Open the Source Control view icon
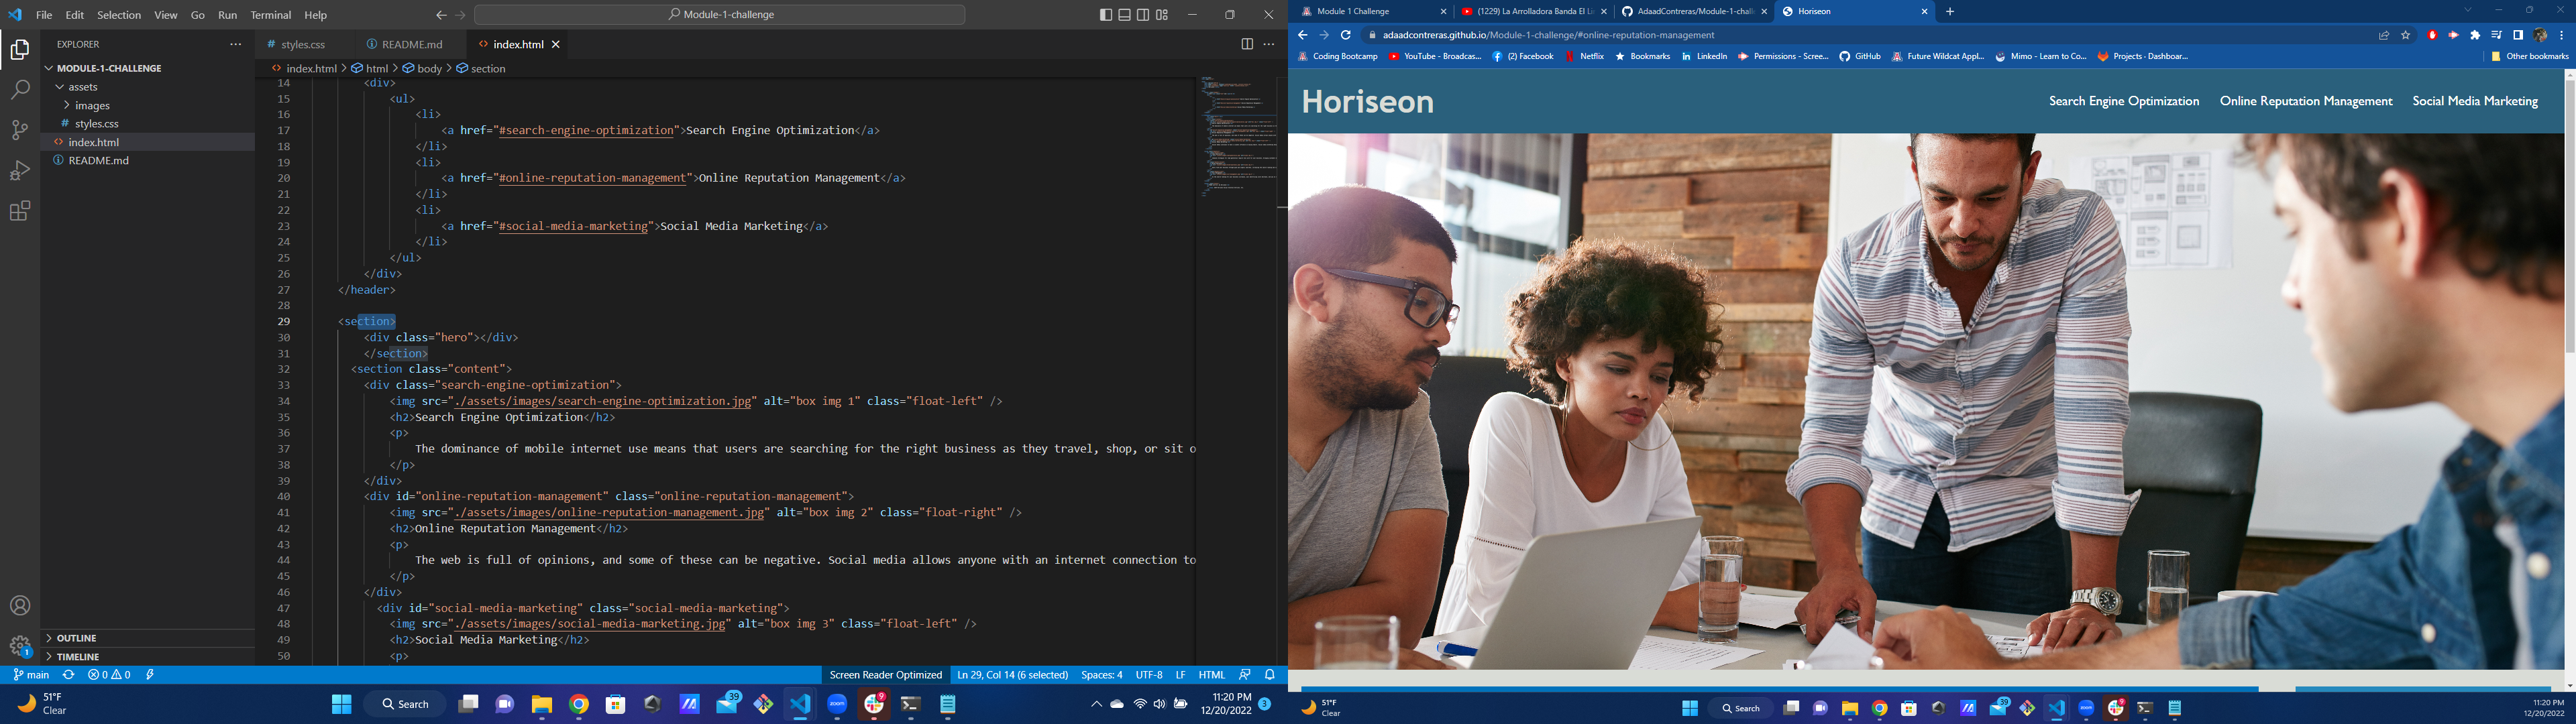Screen dimensions: 2576x724 pyautogui.click(x=20, y=130)
